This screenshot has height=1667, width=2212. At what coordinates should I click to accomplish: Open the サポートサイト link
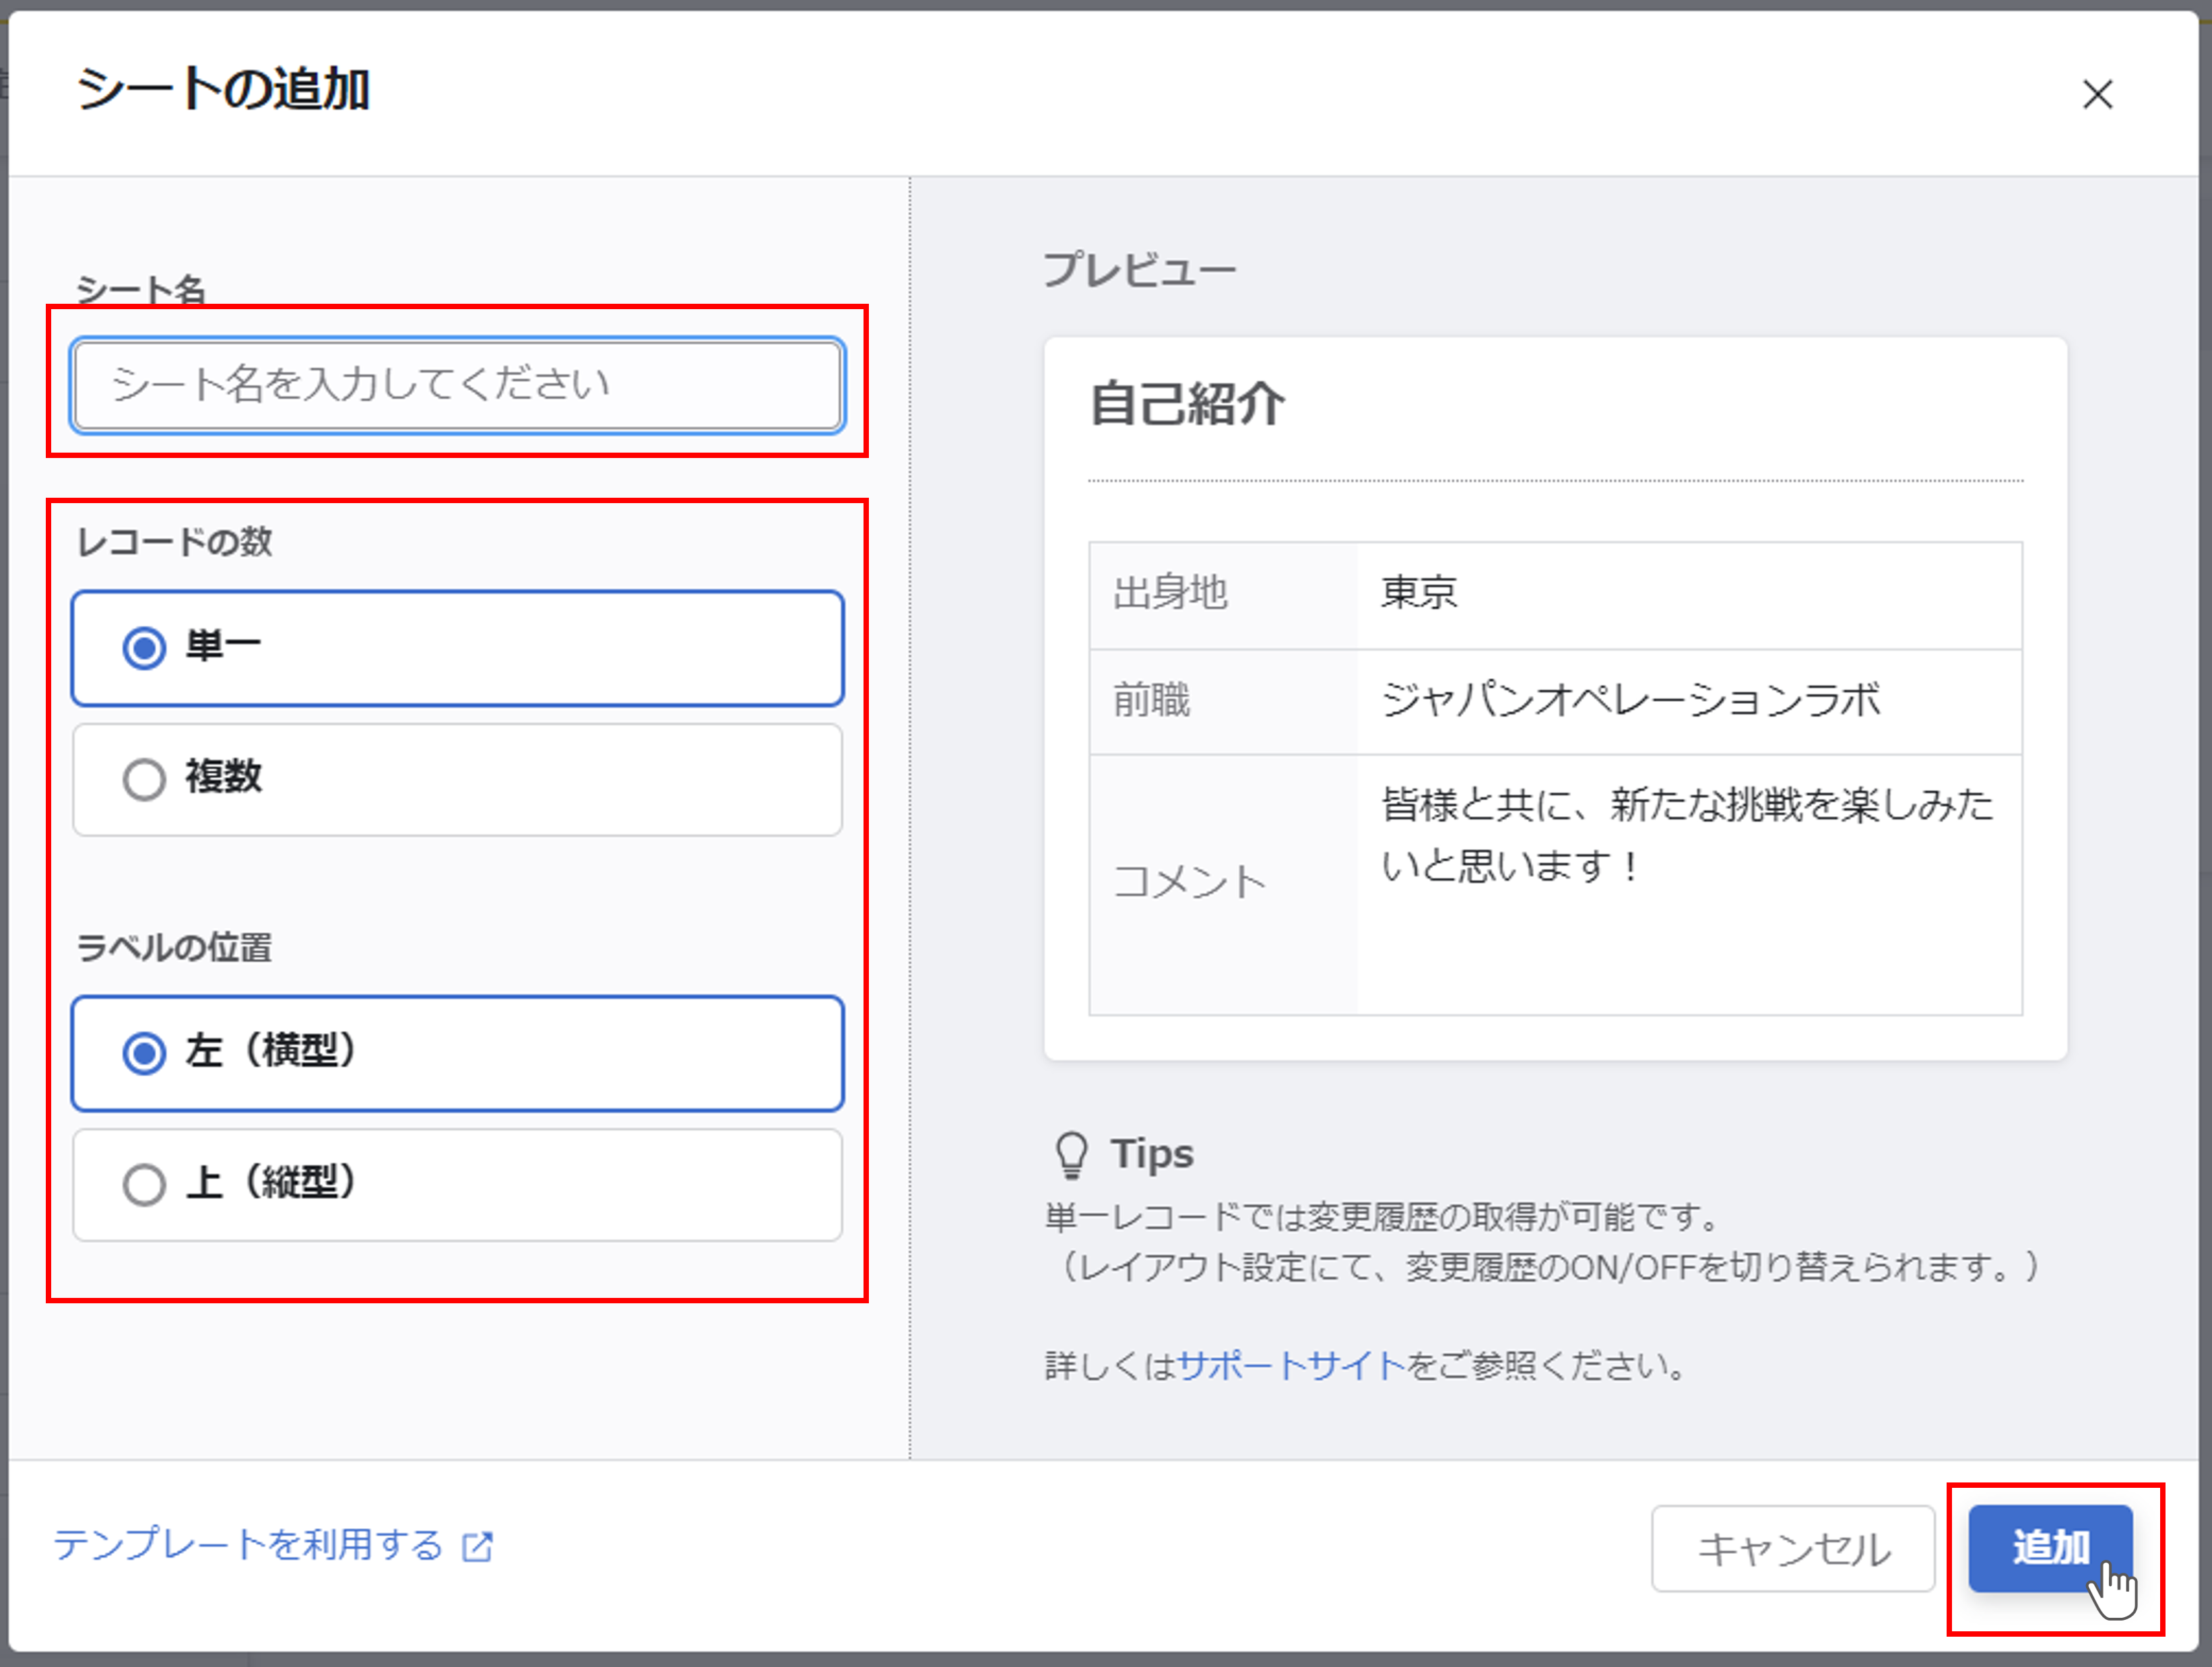[1291, 1365]
